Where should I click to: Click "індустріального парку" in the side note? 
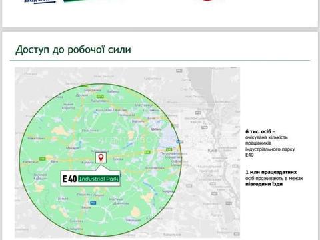[x=270, y=149]
